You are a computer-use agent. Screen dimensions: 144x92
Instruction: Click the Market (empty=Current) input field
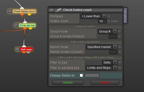(113, 52)
